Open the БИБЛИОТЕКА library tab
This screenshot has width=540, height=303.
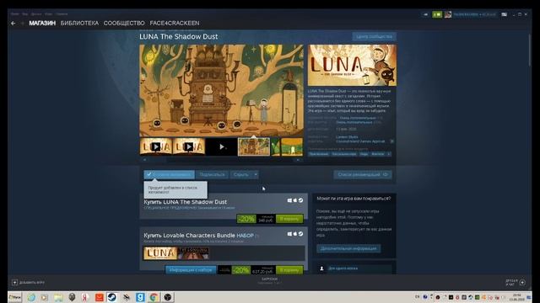[79, 23]
